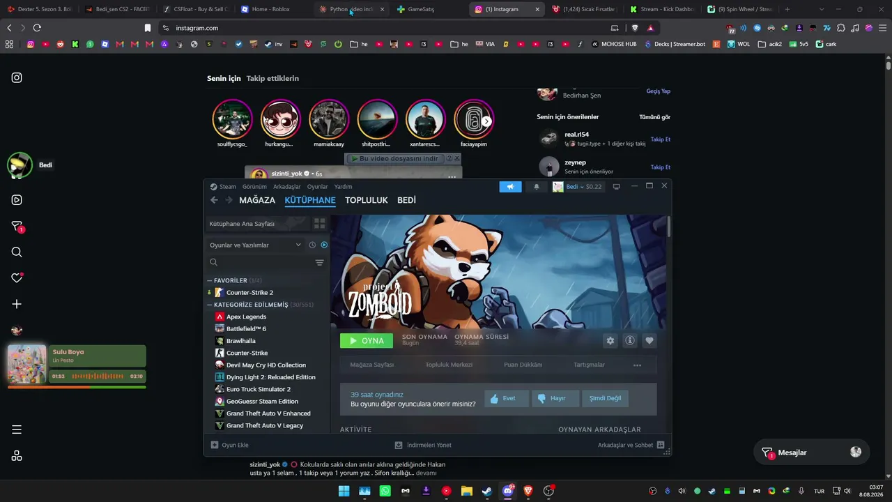
Task: Open Windows Start menu on taskbar
Action: tap(344, 491)
